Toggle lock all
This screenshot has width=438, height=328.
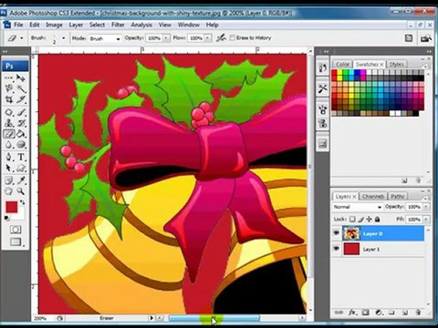[x=377, y=219]
